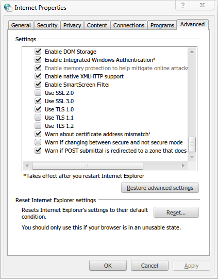Click the Restore advanced settings button
Viewport: 218px width, 279px height.
tap(160, 188)
